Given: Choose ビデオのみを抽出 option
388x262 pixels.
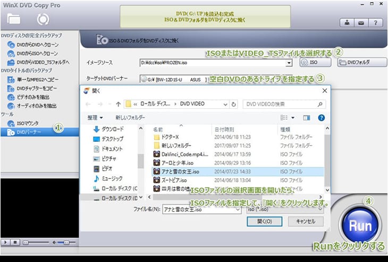Looking at the screenshot, I should point(29,97).
